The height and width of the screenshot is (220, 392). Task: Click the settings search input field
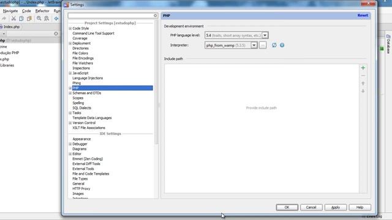click(110, 15)
